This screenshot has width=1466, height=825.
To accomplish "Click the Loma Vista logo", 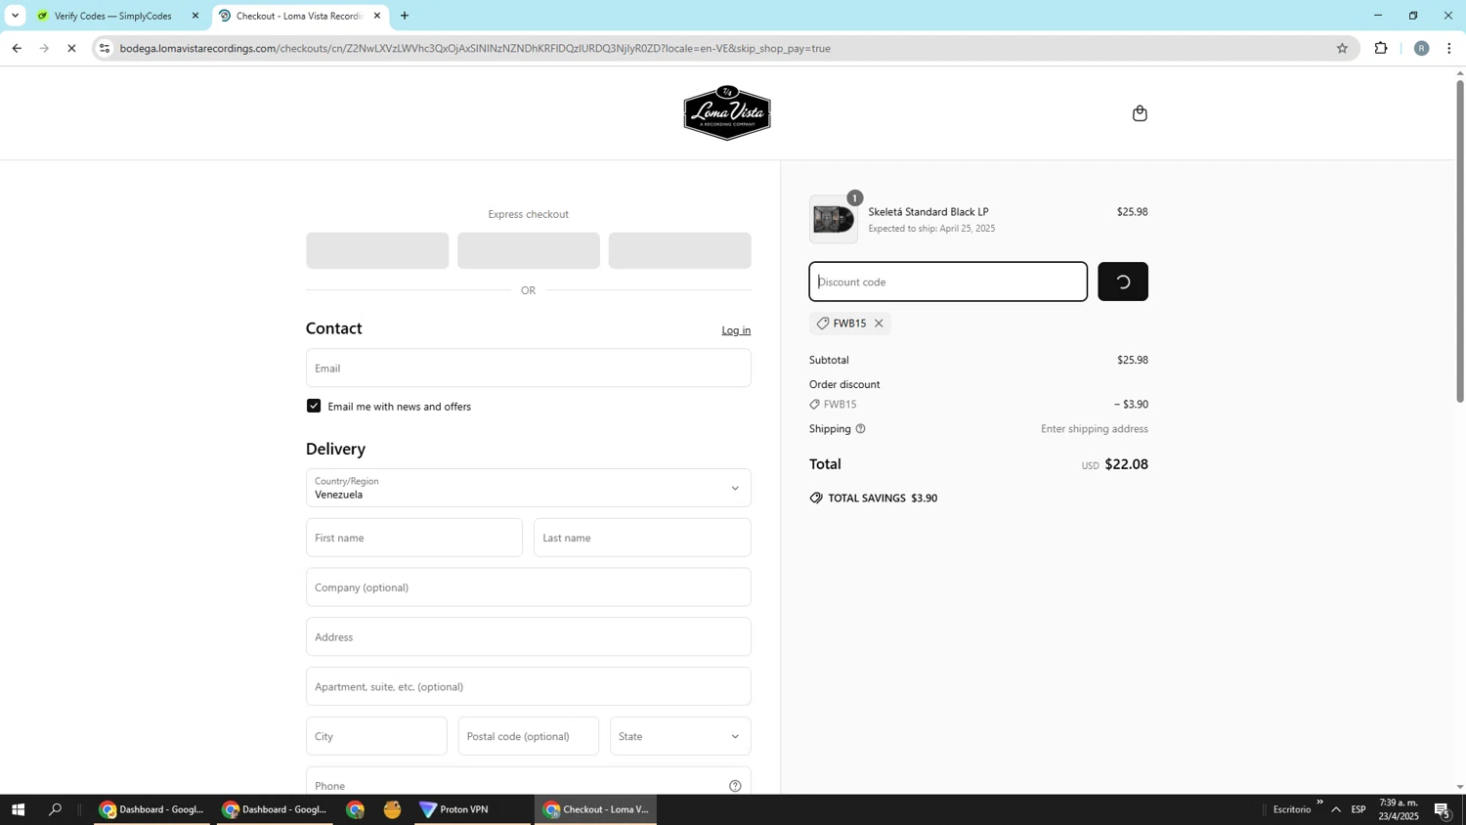I will (x=726, y=112).
